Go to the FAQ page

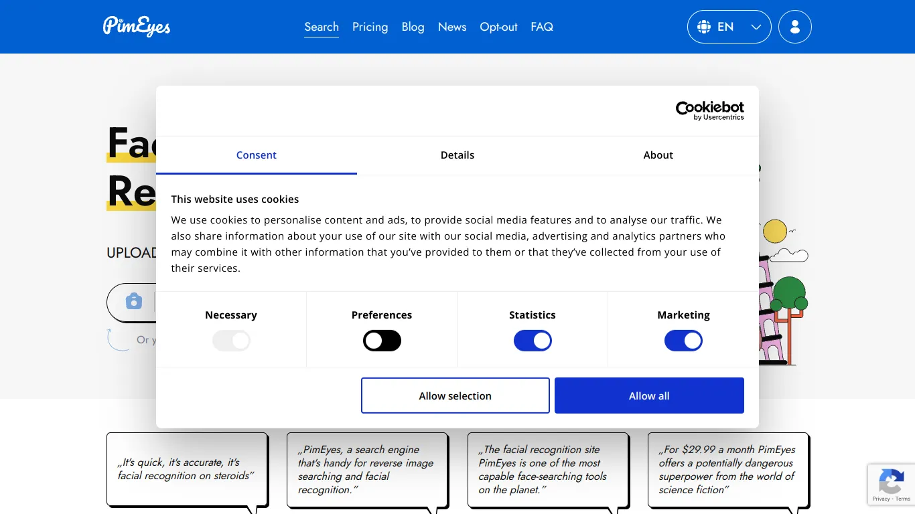pyautogui.click(x=542, y=27)
